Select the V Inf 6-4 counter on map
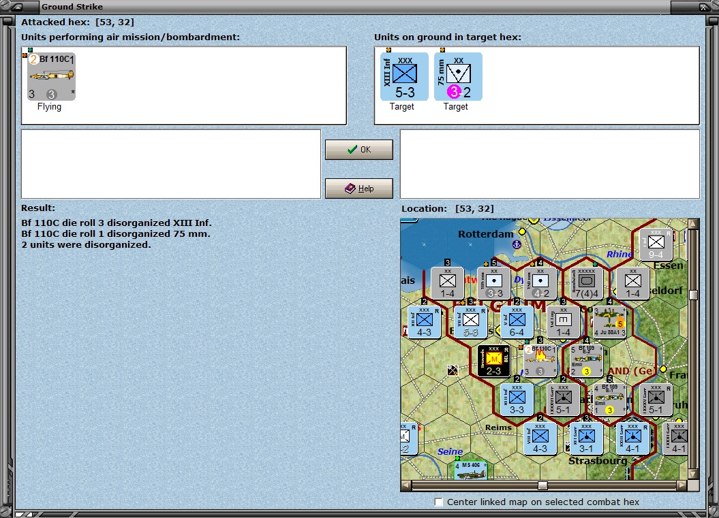This screenshot has height=518, width=719. coord(517,323)
